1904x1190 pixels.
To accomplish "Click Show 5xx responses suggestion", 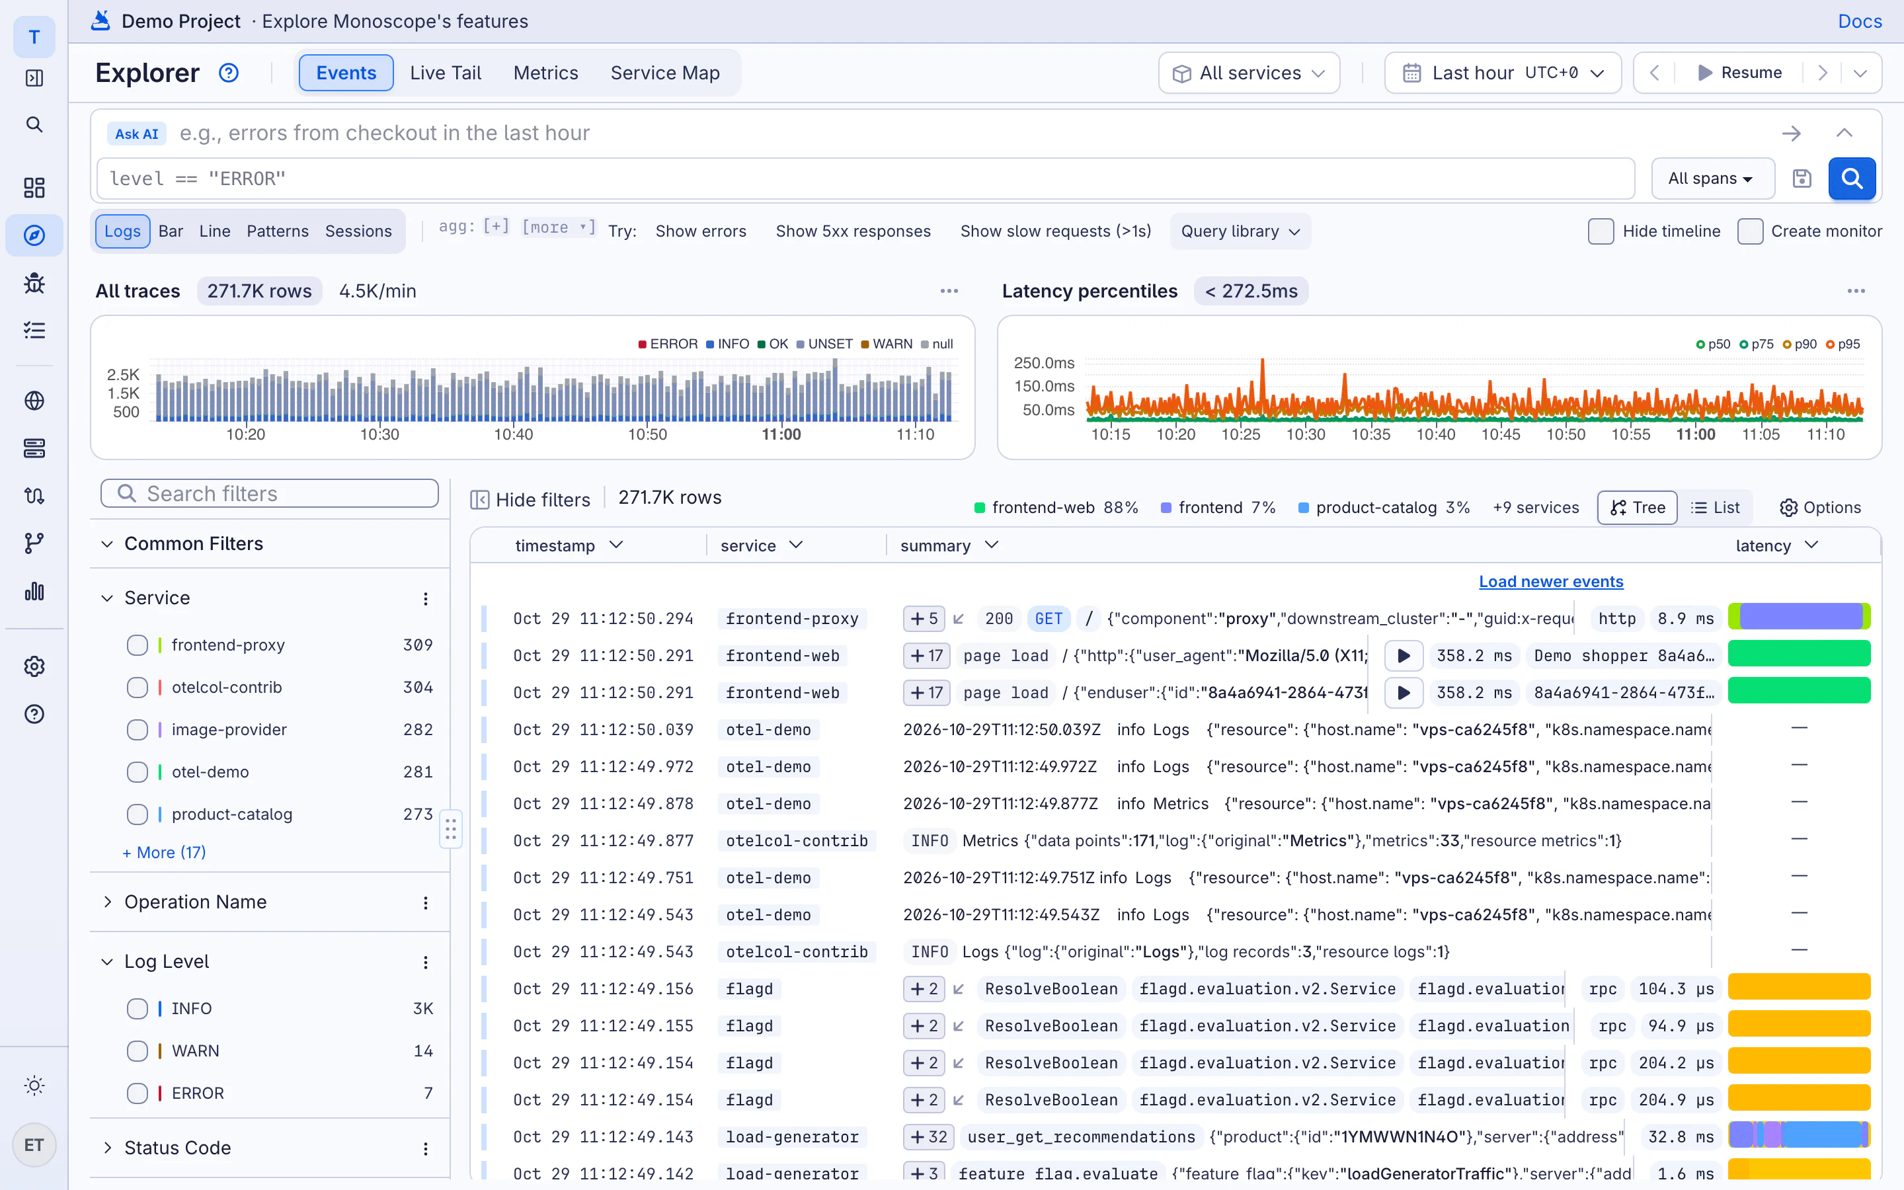I will [x=853, y=231].
